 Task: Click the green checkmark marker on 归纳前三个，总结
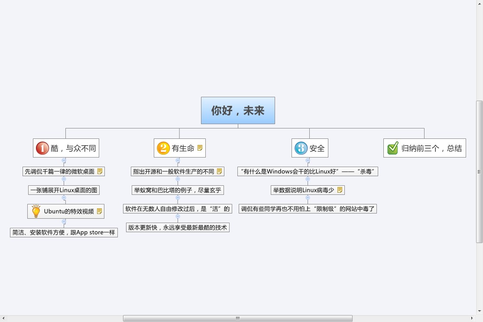pyautogui.click(x=393, y=148)
